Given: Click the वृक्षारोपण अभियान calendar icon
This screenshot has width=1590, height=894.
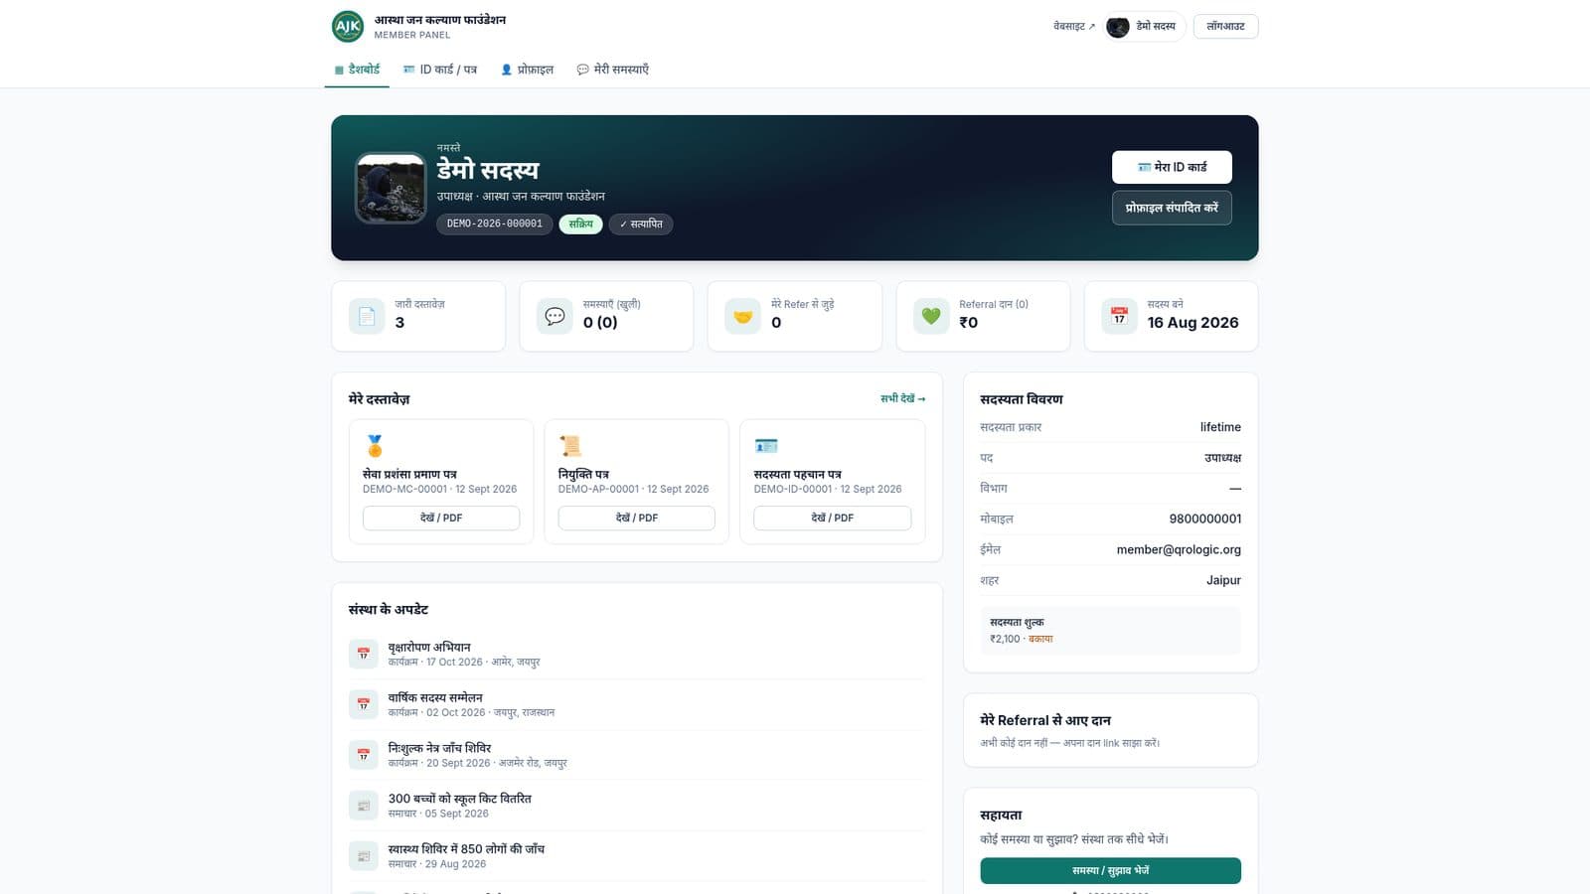Looking at the screenshot, I should [x=364, y=654].
